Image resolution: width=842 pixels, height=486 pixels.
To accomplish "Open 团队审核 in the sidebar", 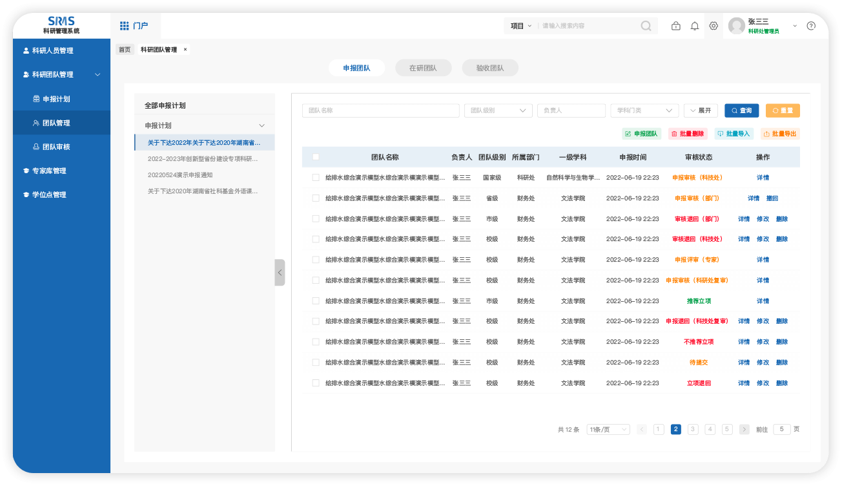I will (61, 147).
